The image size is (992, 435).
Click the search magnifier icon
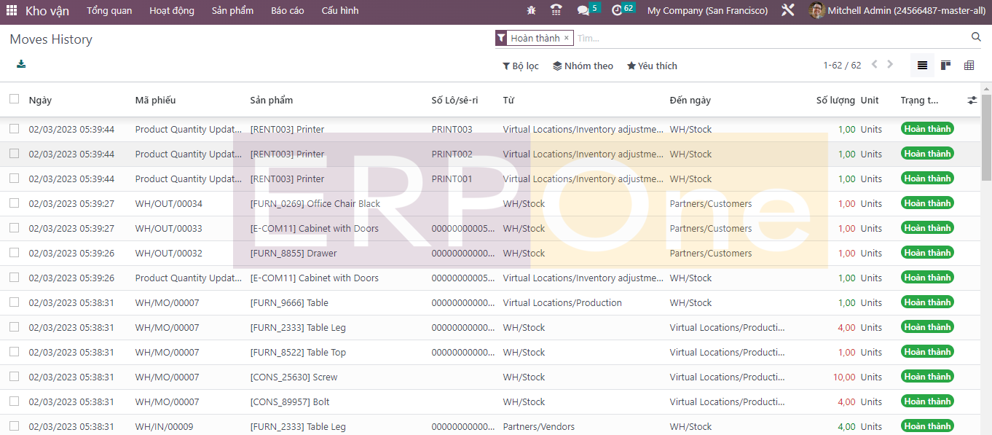pos(976,37)
